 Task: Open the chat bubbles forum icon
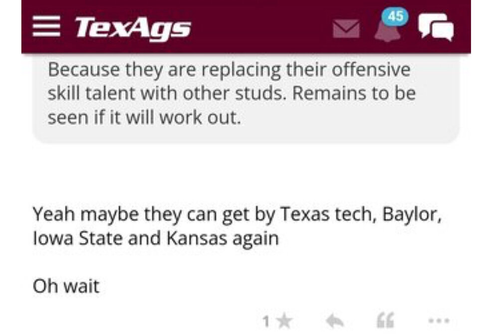tap(436, 27)
